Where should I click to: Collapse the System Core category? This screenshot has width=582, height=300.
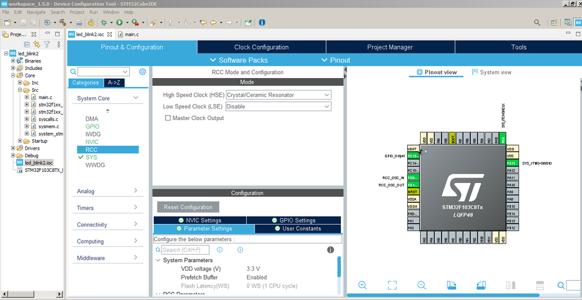136,98
